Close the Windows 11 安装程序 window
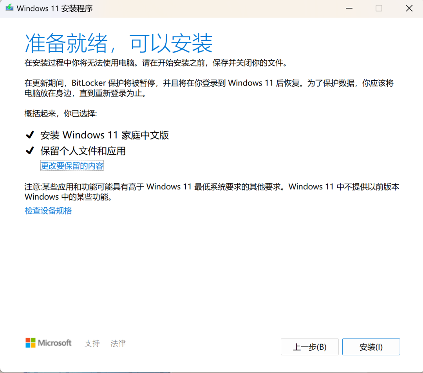Screen dimensions: 423x373 409,8
